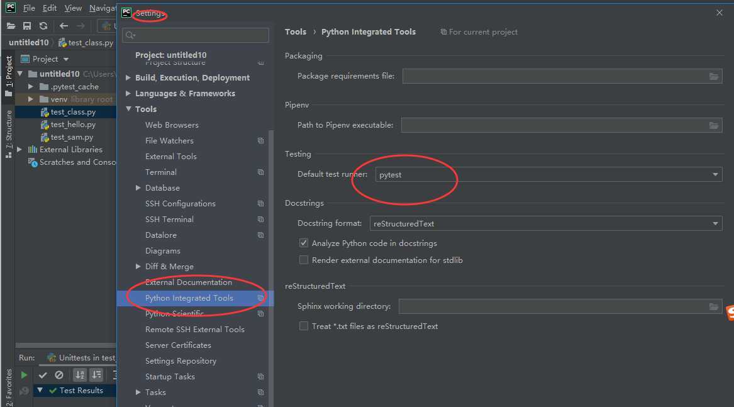Image resolution: width=734 pixels, height=407 pixels.
Task: Expand Languages & Frameworks section
Action: click(128, 93)
